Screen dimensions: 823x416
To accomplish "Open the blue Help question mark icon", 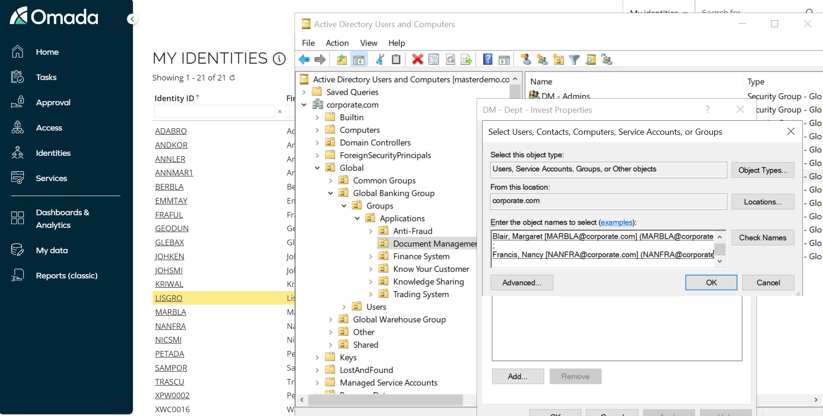I will 488,59.
